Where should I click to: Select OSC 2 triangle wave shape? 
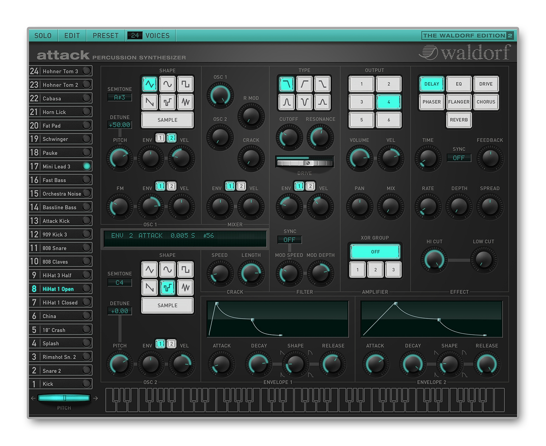[x=149, y=270]
